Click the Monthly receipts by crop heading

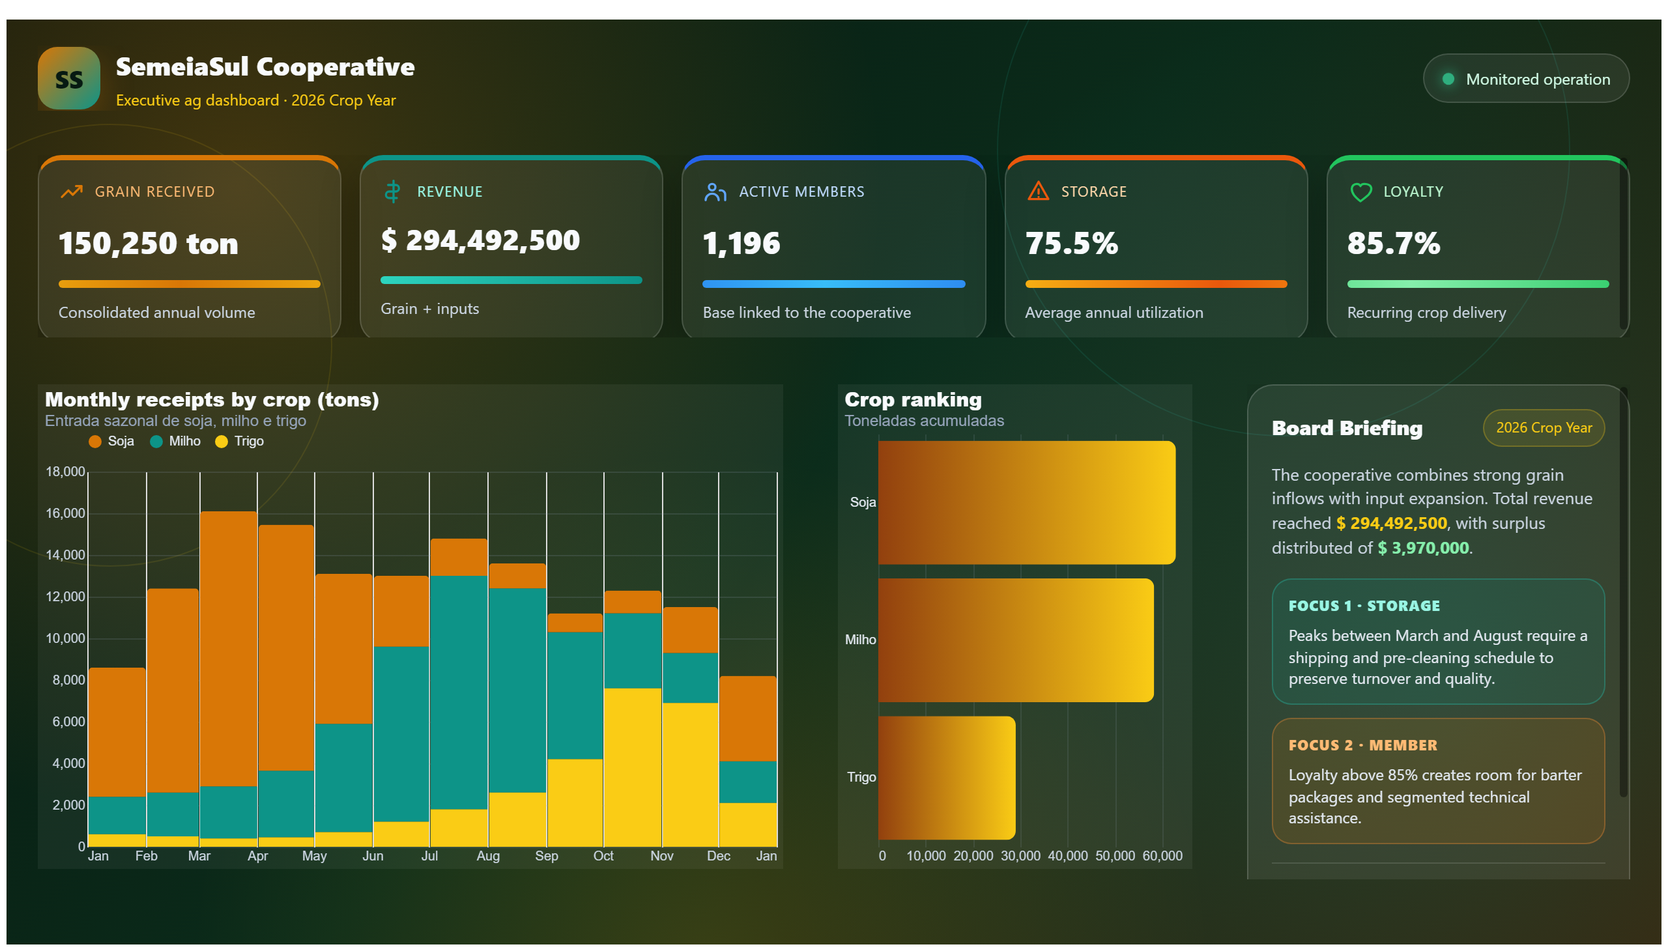(x=212, y=399)
